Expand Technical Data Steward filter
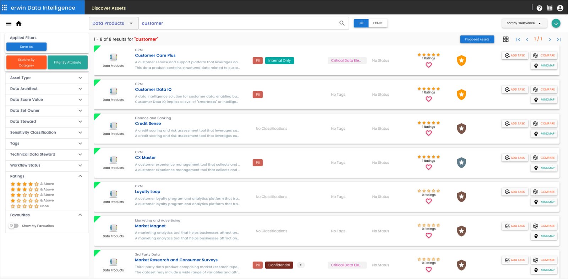 coord(47,154)
